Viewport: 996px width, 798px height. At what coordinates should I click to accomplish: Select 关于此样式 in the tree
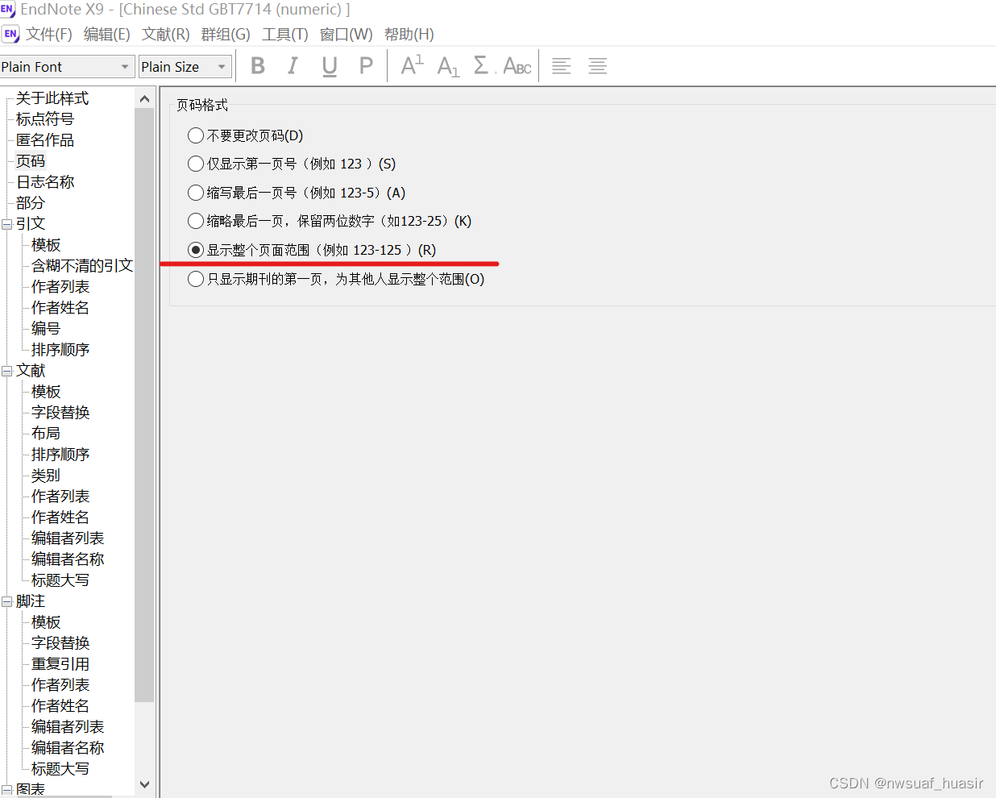click(52, 98)
